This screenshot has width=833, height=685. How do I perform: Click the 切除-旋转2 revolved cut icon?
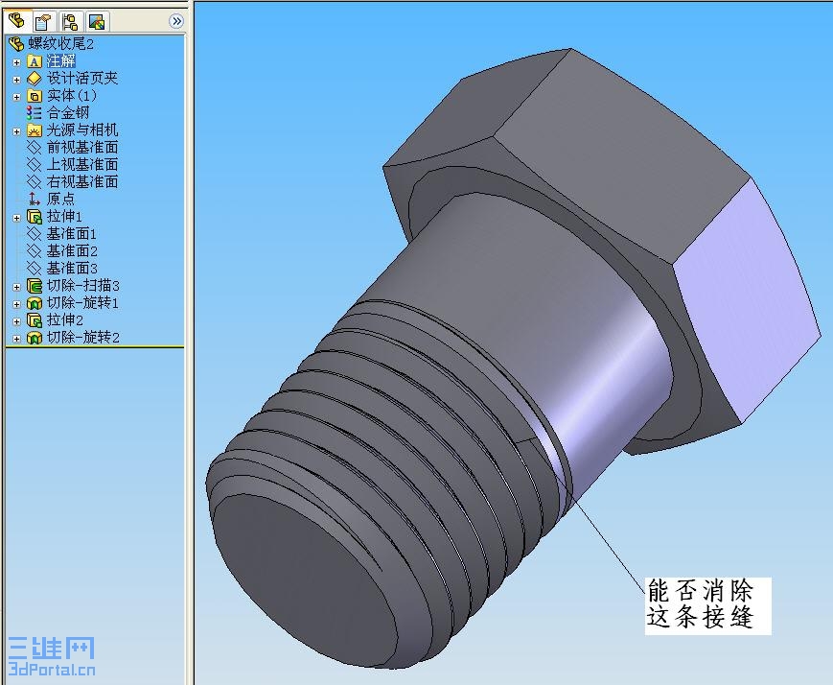point(34,338)
